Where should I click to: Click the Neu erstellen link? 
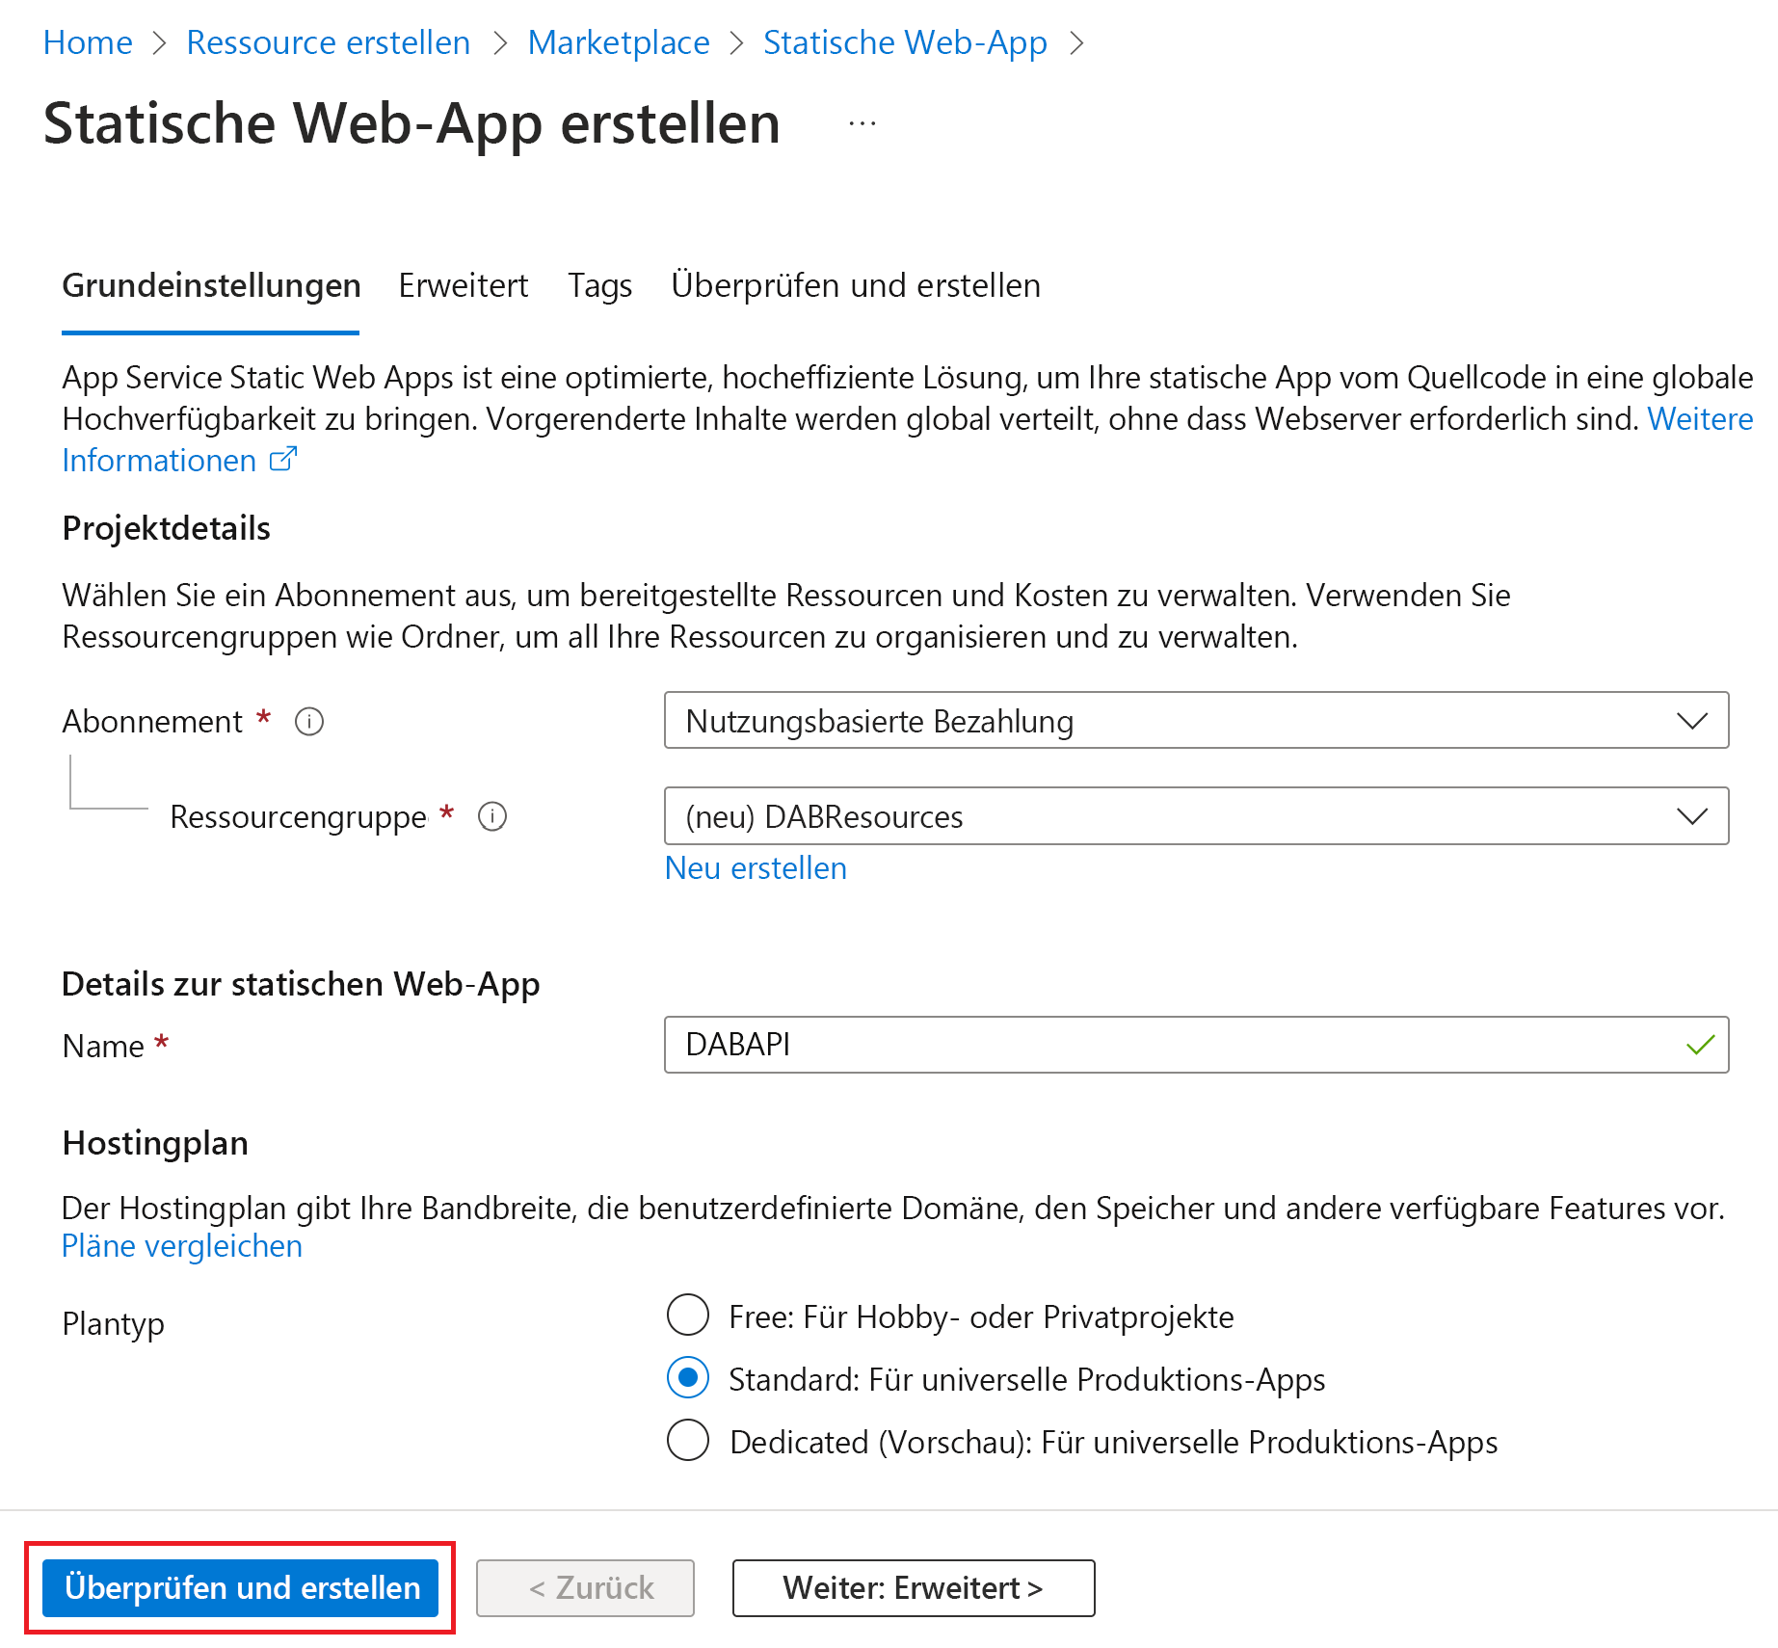click(756, 868)
